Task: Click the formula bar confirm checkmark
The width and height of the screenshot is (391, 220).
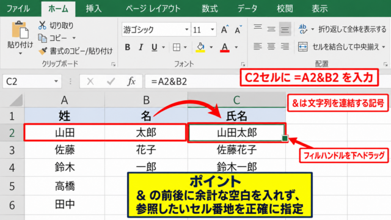Action: click(x=111, y=81)
